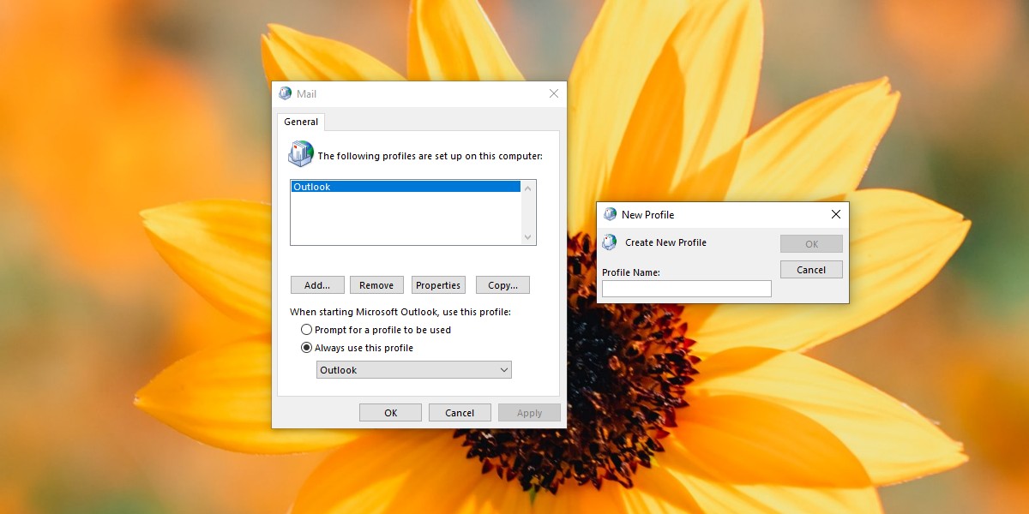The image size is (1029, 514).
Task: Click the Add... button
Action: tap(317, 285)
